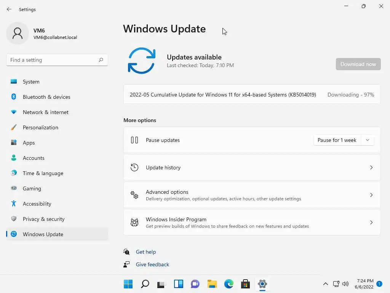Click the VM6@collabnet.local account email
Image resolution: width=390 pixels, height=293 pixels.
coord(55,37)
